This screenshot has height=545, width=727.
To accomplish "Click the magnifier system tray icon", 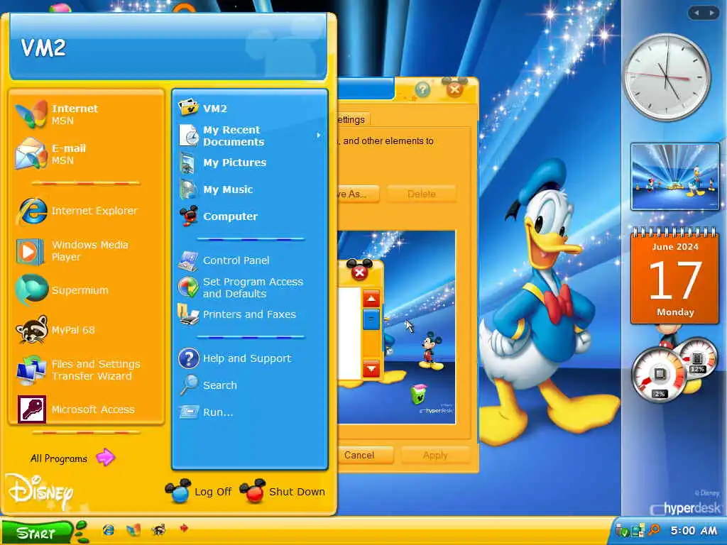I will pyautogui.click(x=654, y=529).
